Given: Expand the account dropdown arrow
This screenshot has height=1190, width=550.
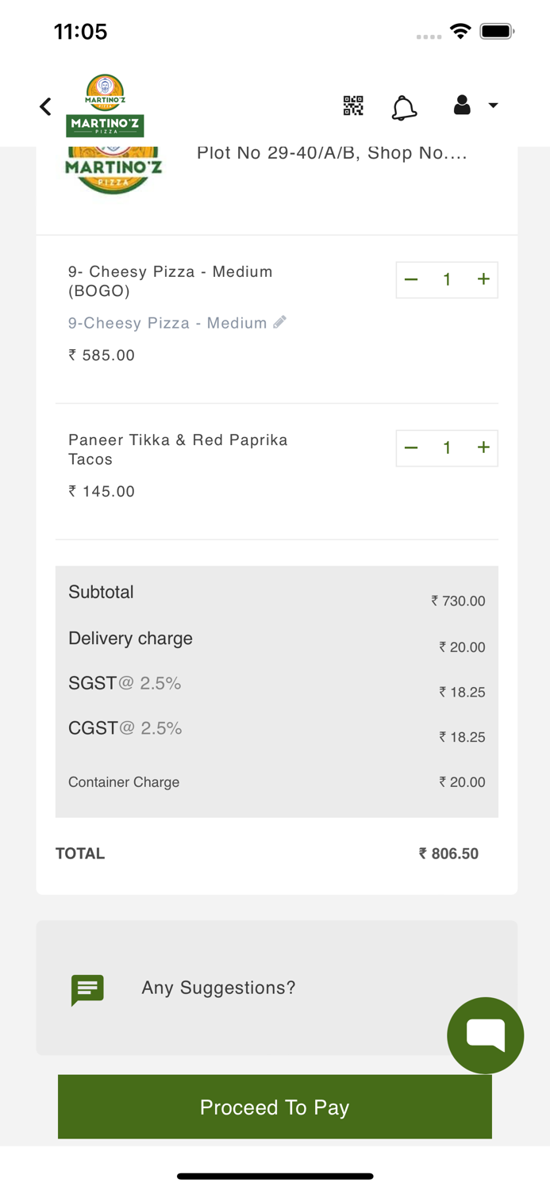Looking at the screenshot, I should click(x=493, y=106).
